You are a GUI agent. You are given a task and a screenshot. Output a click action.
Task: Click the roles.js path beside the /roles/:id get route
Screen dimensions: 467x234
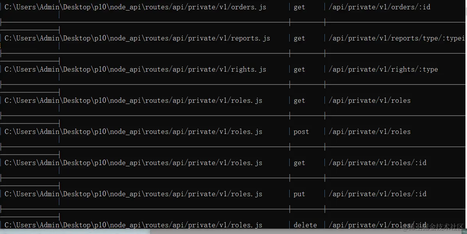coord(134,163)
